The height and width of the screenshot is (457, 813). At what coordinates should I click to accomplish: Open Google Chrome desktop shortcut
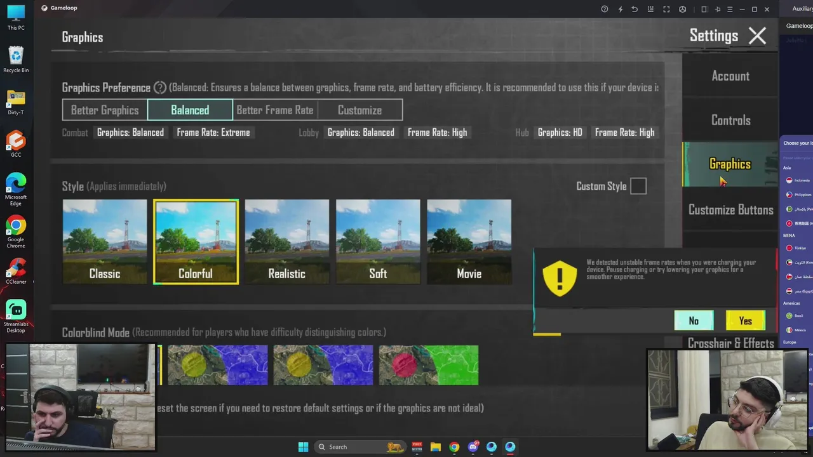tap(16, 232)
